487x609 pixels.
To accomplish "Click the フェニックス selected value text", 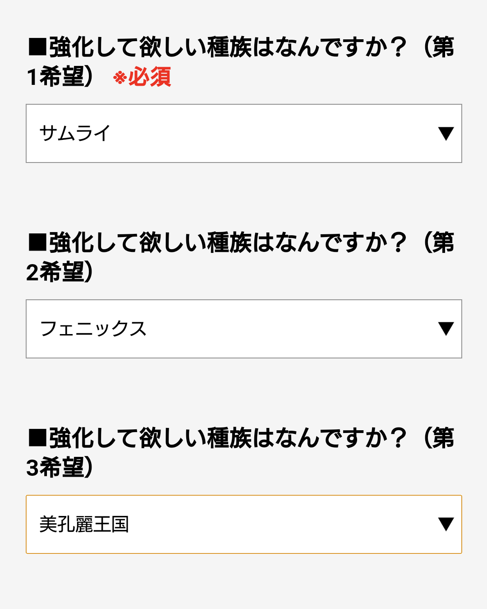I will point(93,329).
